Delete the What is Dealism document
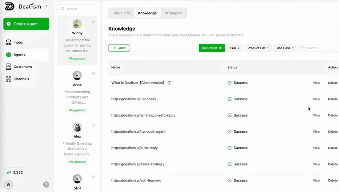 click(x=333, y=83)
